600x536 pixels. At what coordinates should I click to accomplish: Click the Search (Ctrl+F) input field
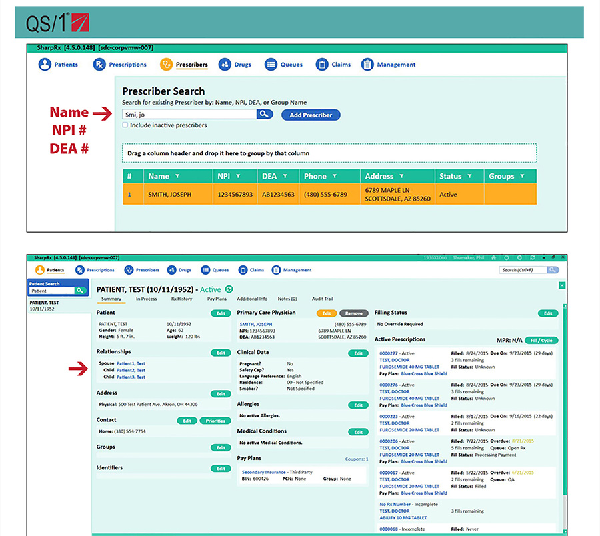[523, 270]
